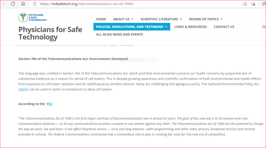Add page to favorites star icon
This screenshot has width=266, height=148.
[x=253, y=4]
